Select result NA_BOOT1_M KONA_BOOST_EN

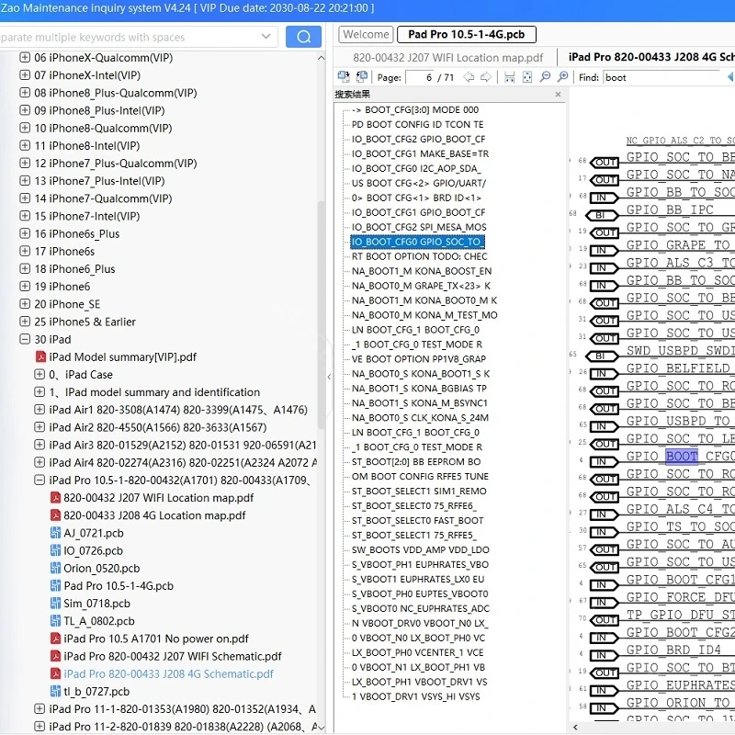[422, 271]
